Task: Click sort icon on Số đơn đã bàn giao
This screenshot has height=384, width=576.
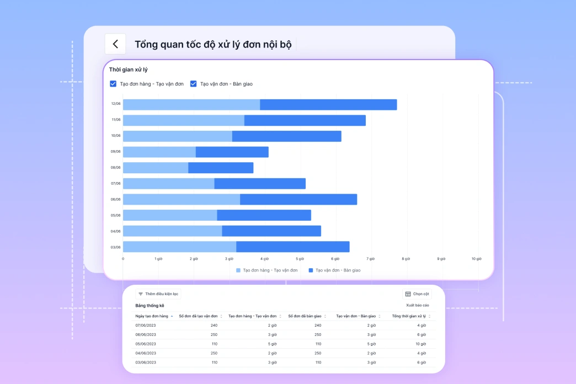Action: [x=325, y=316]
